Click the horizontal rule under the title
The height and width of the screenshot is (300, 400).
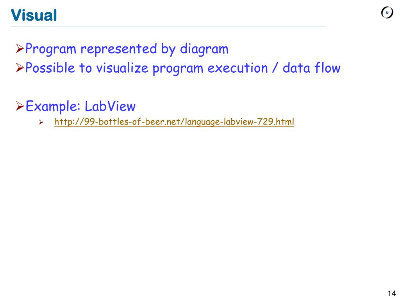click(x=168, y=27)
